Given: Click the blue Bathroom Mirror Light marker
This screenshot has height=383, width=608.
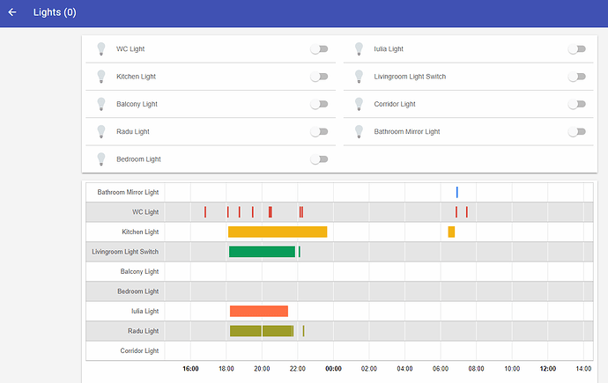Looking at the screenshot, I should (x=456, y=192).
